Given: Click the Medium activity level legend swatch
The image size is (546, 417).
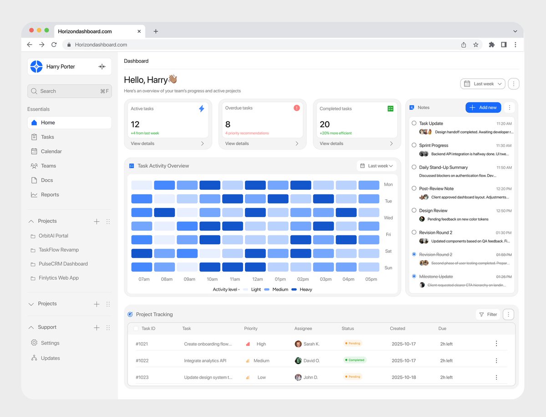Looking at the screenshot, I should (267, 289).
